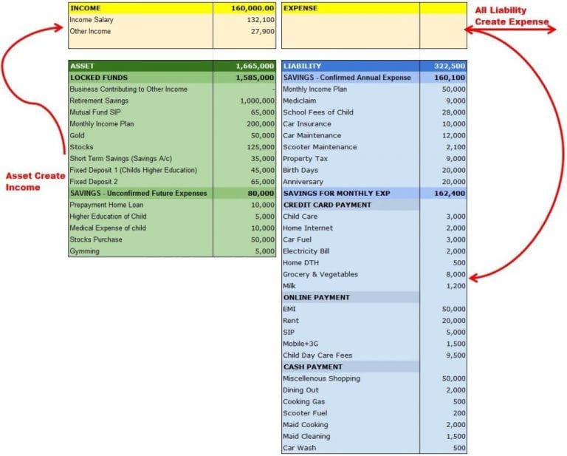Select the EXPENSE header cell
Screen dimensions: 567x456
300,8
